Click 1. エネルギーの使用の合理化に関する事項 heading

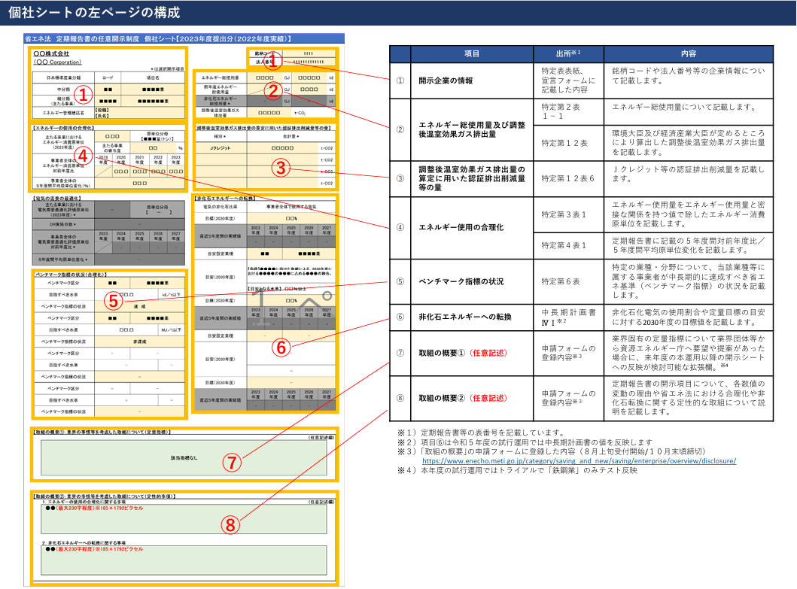(x=84, y=502)
